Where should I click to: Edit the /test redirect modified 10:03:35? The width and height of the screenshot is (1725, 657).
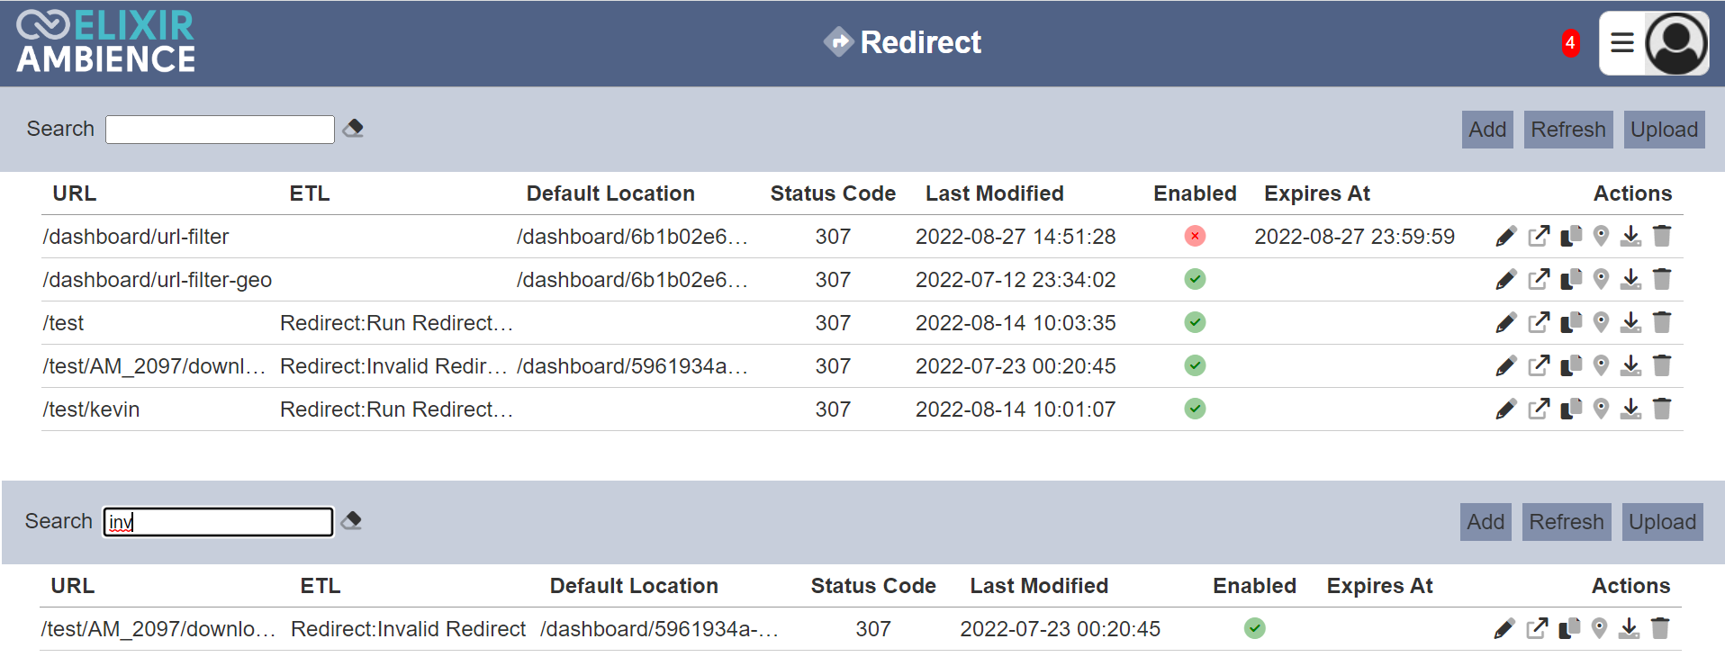1505,323
